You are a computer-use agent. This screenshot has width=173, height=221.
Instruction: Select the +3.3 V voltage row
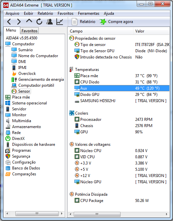122,163
